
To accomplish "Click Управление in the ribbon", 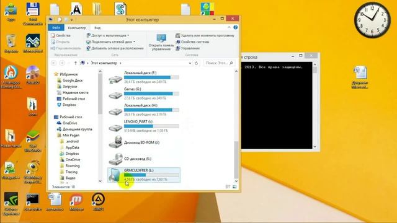I will click(187, 48).
